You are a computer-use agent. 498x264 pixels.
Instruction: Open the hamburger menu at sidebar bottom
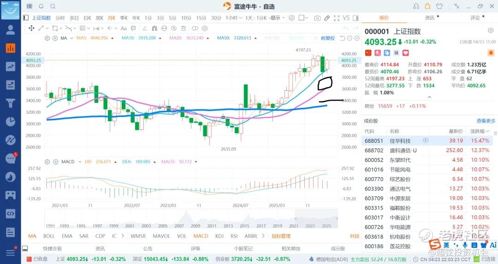point(11,252)
